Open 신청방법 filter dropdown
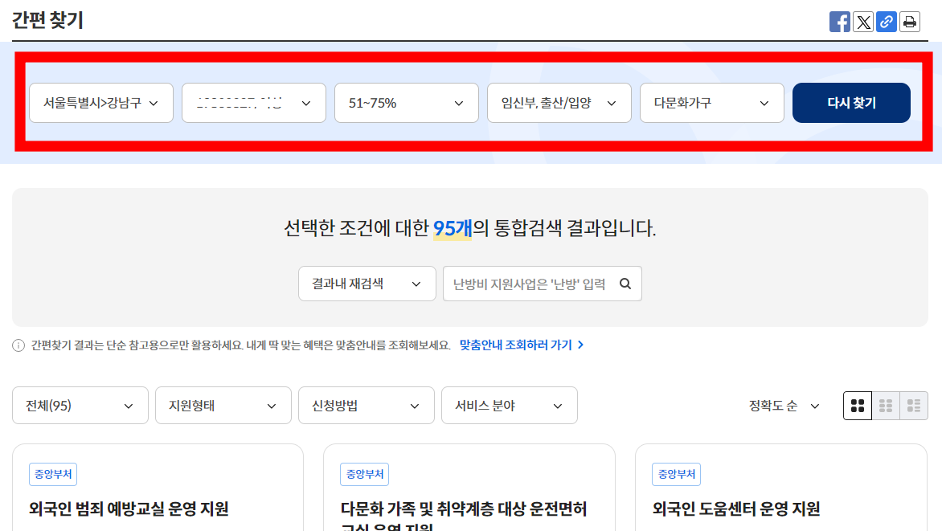This screenshot has height=531, width=942. click(366, 406)
